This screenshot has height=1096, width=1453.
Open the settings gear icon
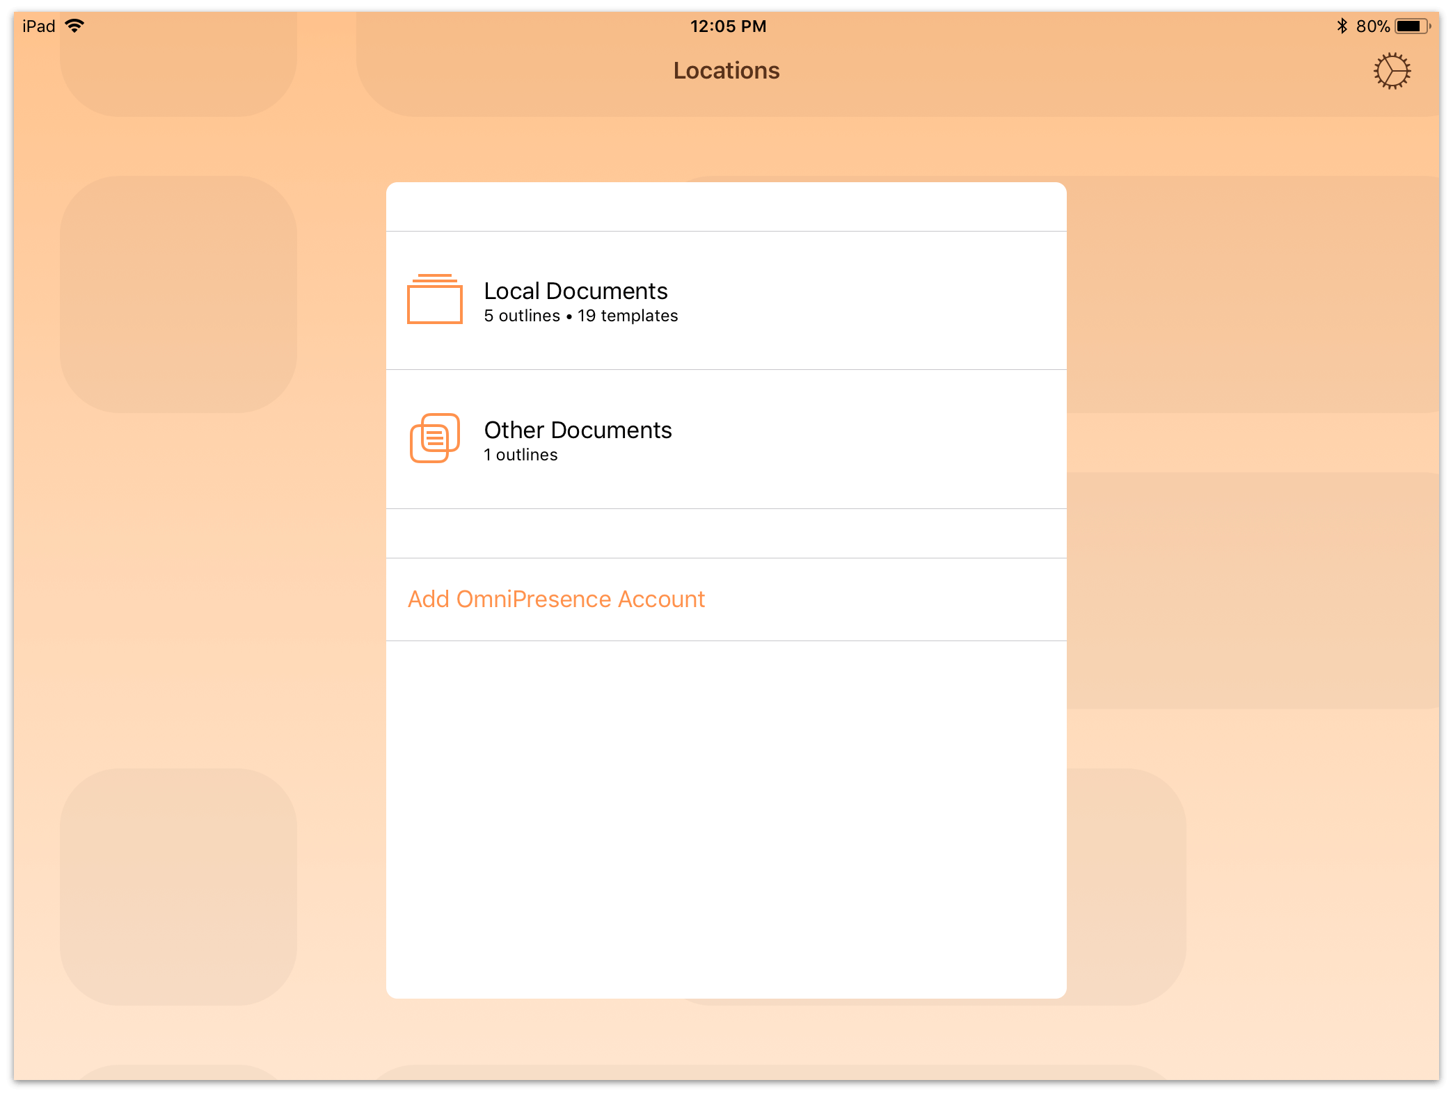coord(1392,71)
